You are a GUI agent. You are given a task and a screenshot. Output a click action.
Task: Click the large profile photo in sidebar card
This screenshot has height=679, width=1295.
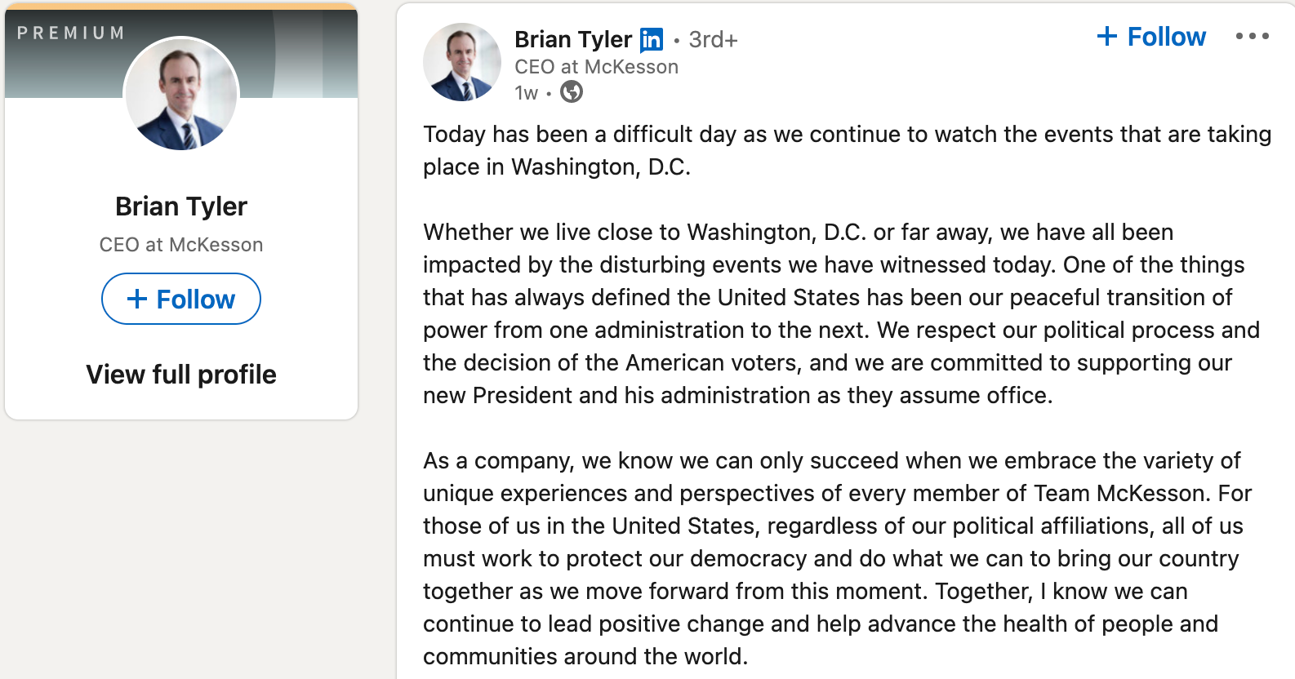[x=181, y=94]
